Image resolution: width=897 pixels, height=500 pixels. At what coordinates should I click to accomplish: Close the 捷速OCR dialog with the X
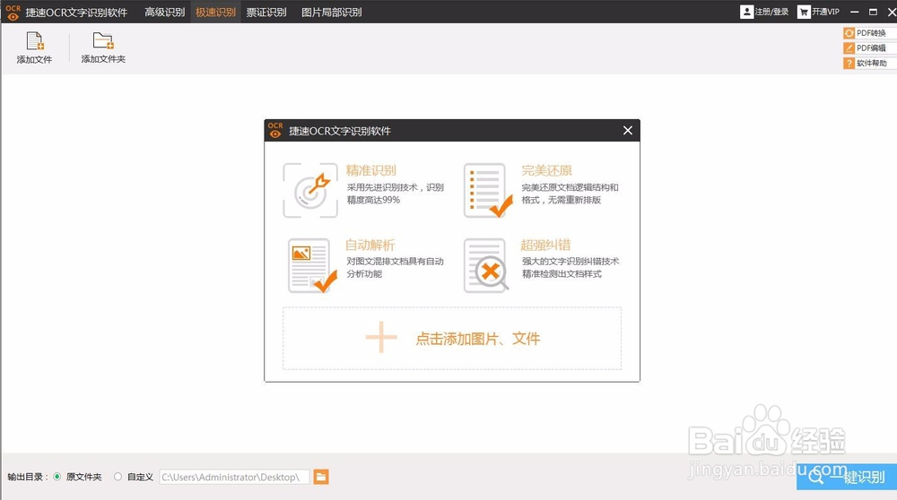[628, 130]
